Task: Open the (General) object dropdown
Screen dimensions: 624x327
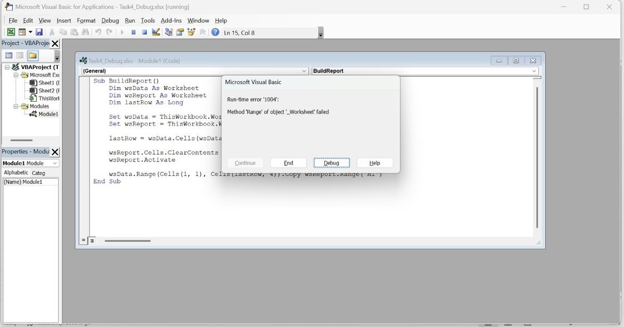Action: click(195, 71)
